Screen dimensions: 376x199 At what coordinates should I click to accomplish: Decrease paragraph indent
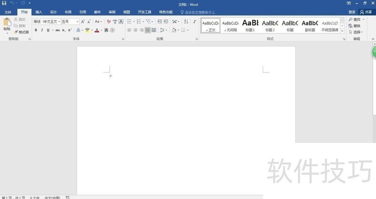click(x=160, y=22)
